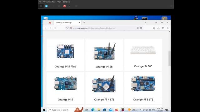Open the Orange Pi 3 LTS board image
The height and width of the screenshot is (112, 200).
[x=143, y=83]
